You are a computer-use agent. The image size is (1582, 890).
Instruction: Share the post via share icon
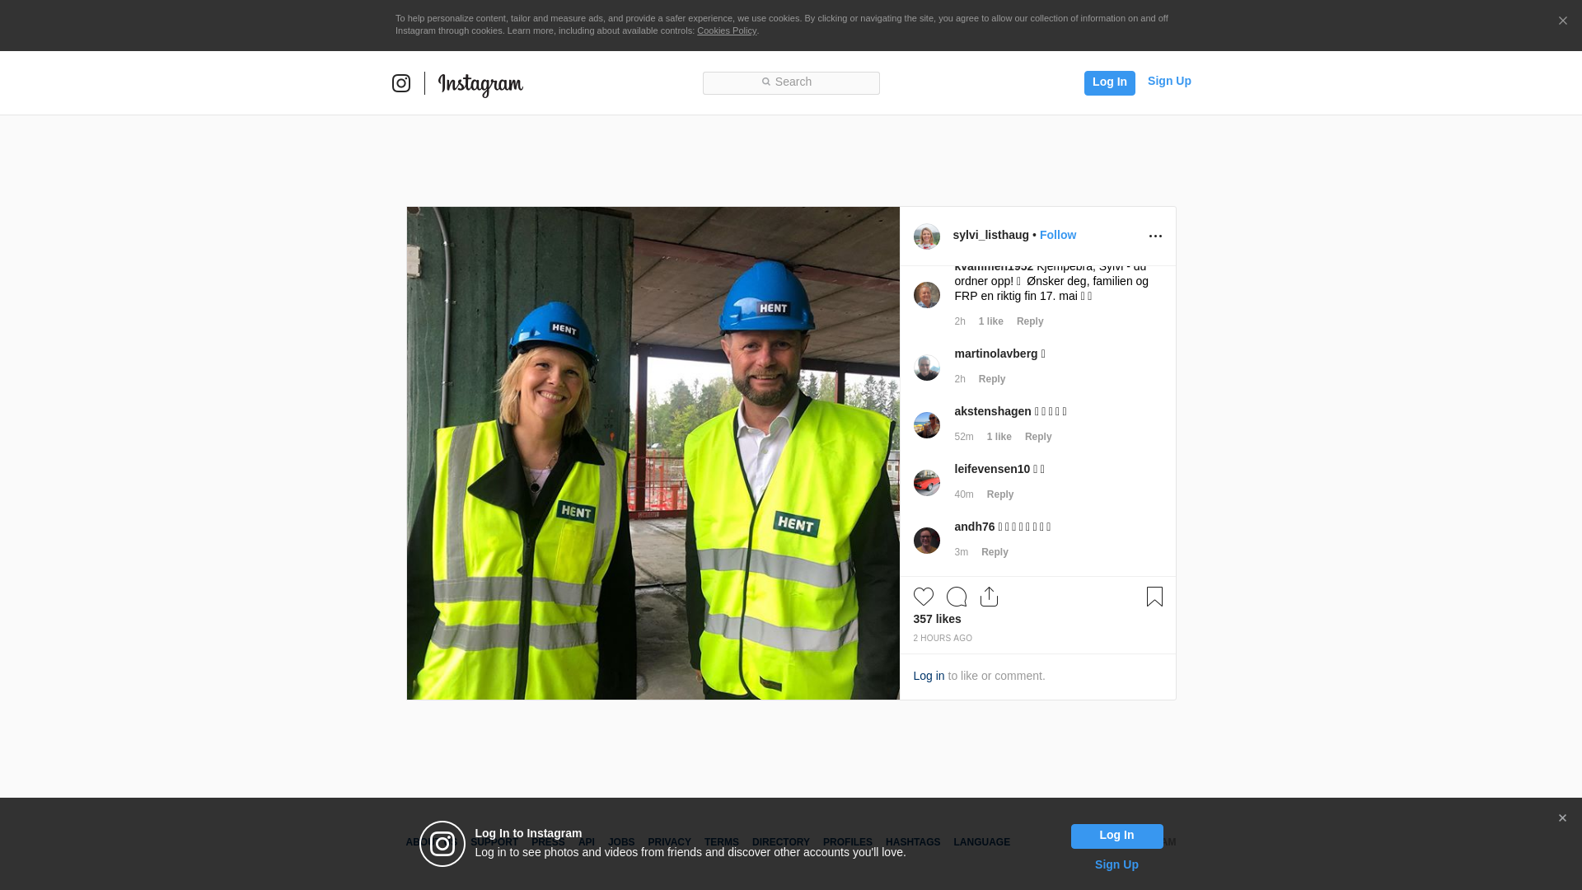coord(990,597)
